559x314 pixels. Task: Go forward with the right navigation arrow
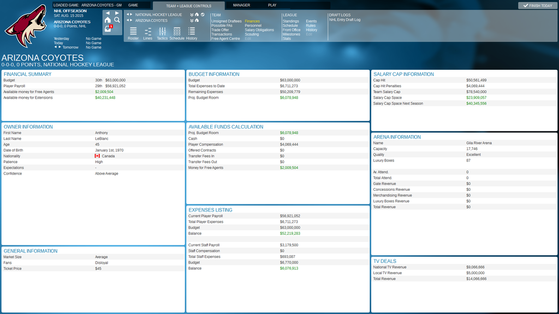pos(117,13)
